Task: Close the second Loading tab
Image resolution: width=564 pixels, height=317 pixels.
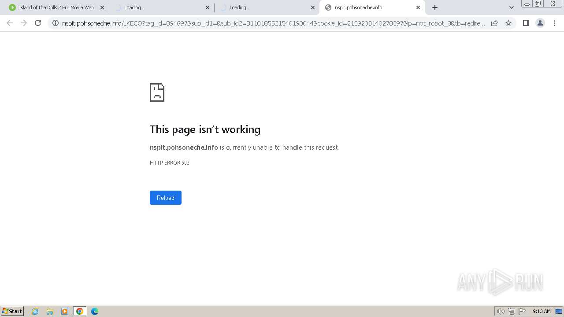Action: point(313,7)
